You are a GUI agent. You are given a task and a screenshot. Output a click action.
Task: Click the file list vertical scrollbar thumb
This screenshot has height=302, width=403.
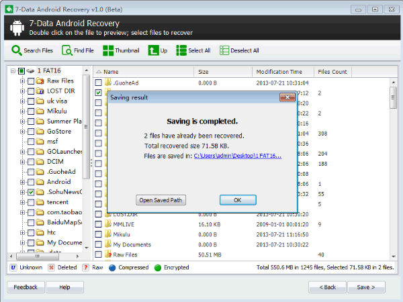point(393,97)
